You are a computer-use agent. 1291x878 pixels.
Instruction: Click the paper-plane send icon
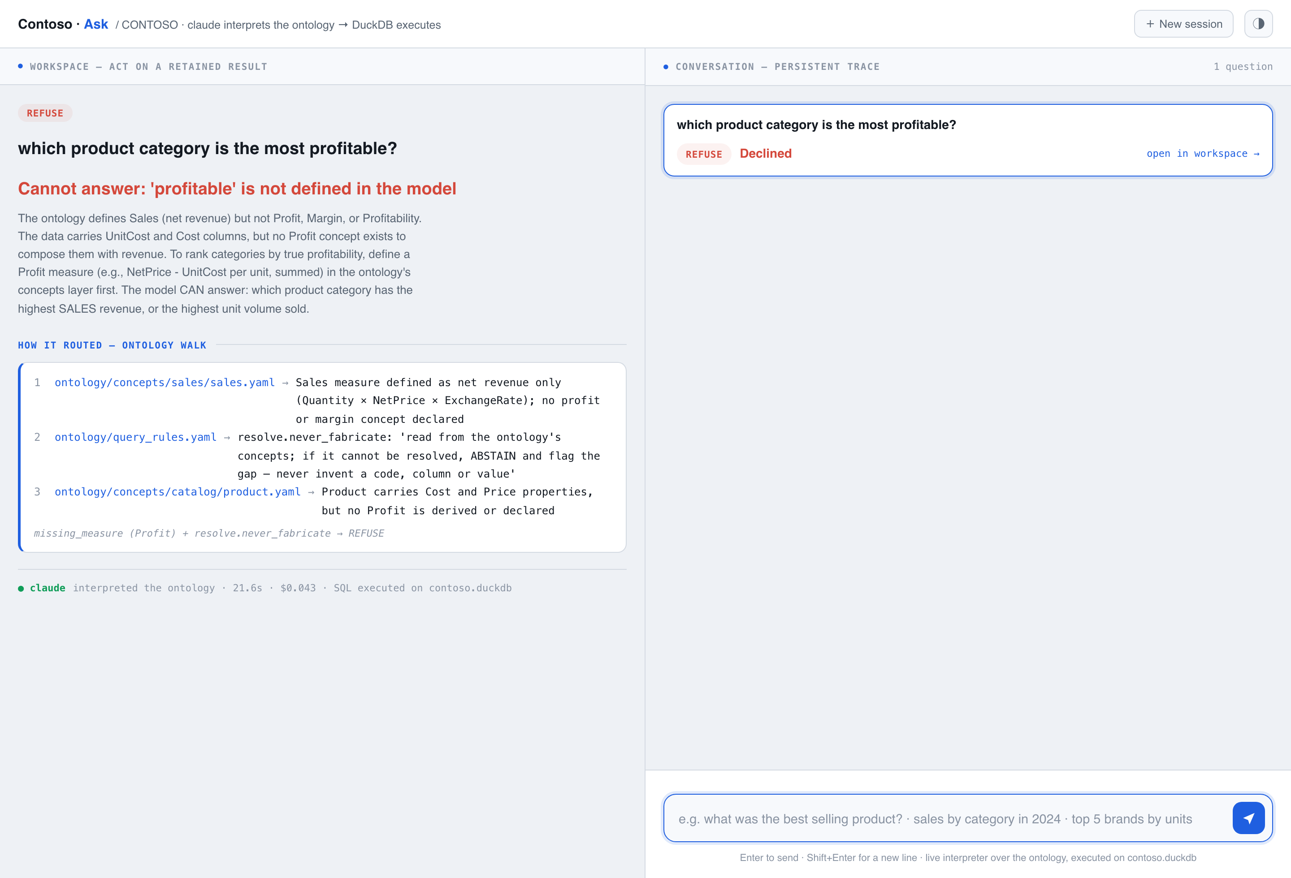point(1248,818)
